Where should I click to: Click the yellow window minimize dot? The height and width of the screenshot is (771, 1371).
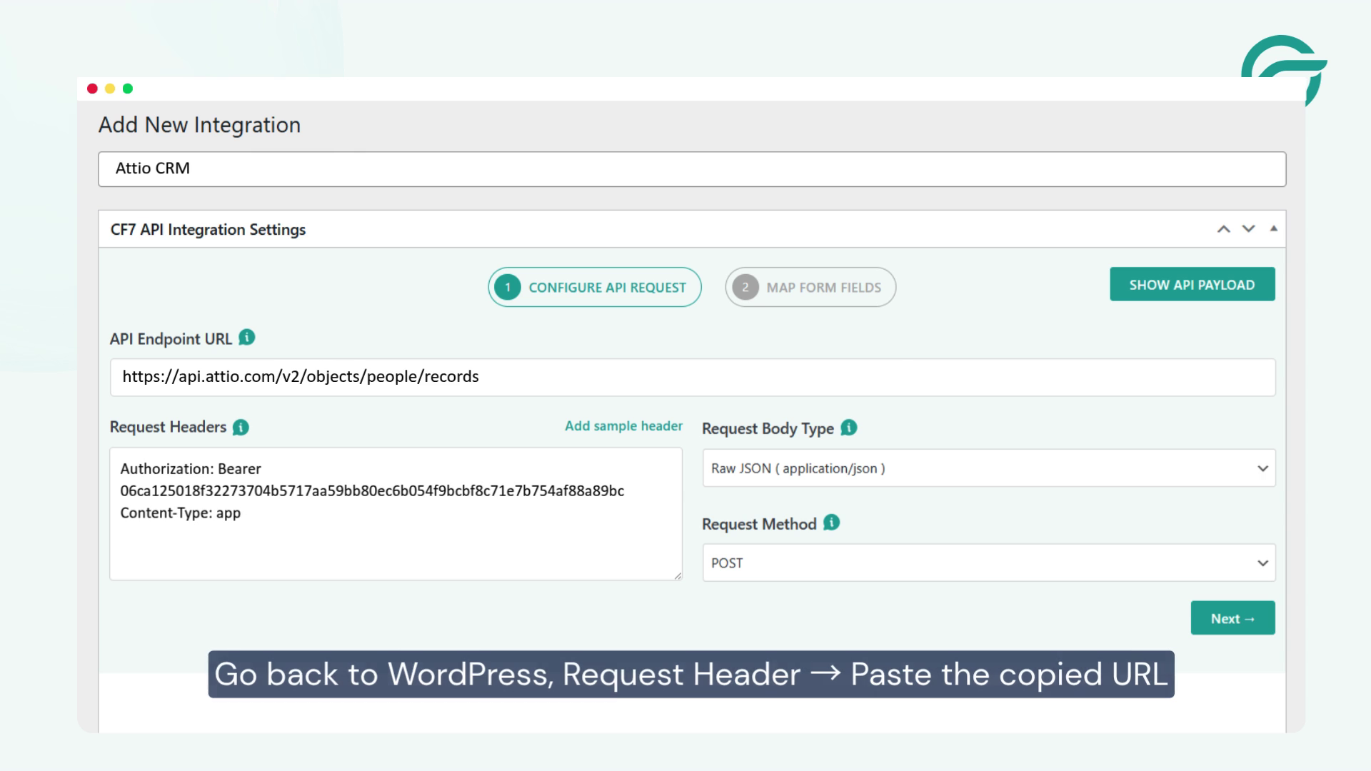click(110, 89)
